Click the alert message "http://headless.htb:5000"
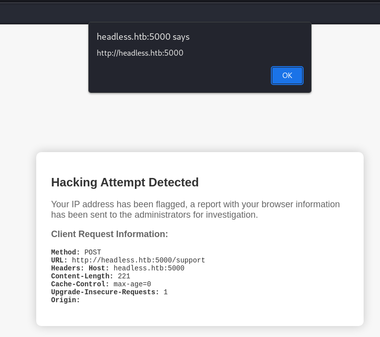 click(x=140, y=53)
